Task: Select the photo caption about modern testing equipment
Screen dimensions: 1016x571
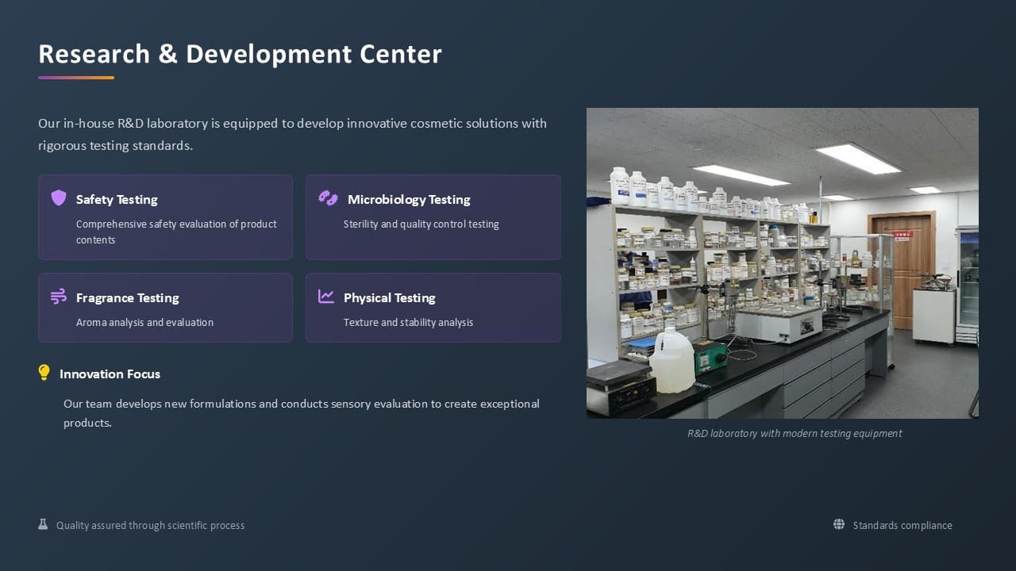Action: click(x=795, y=433)
